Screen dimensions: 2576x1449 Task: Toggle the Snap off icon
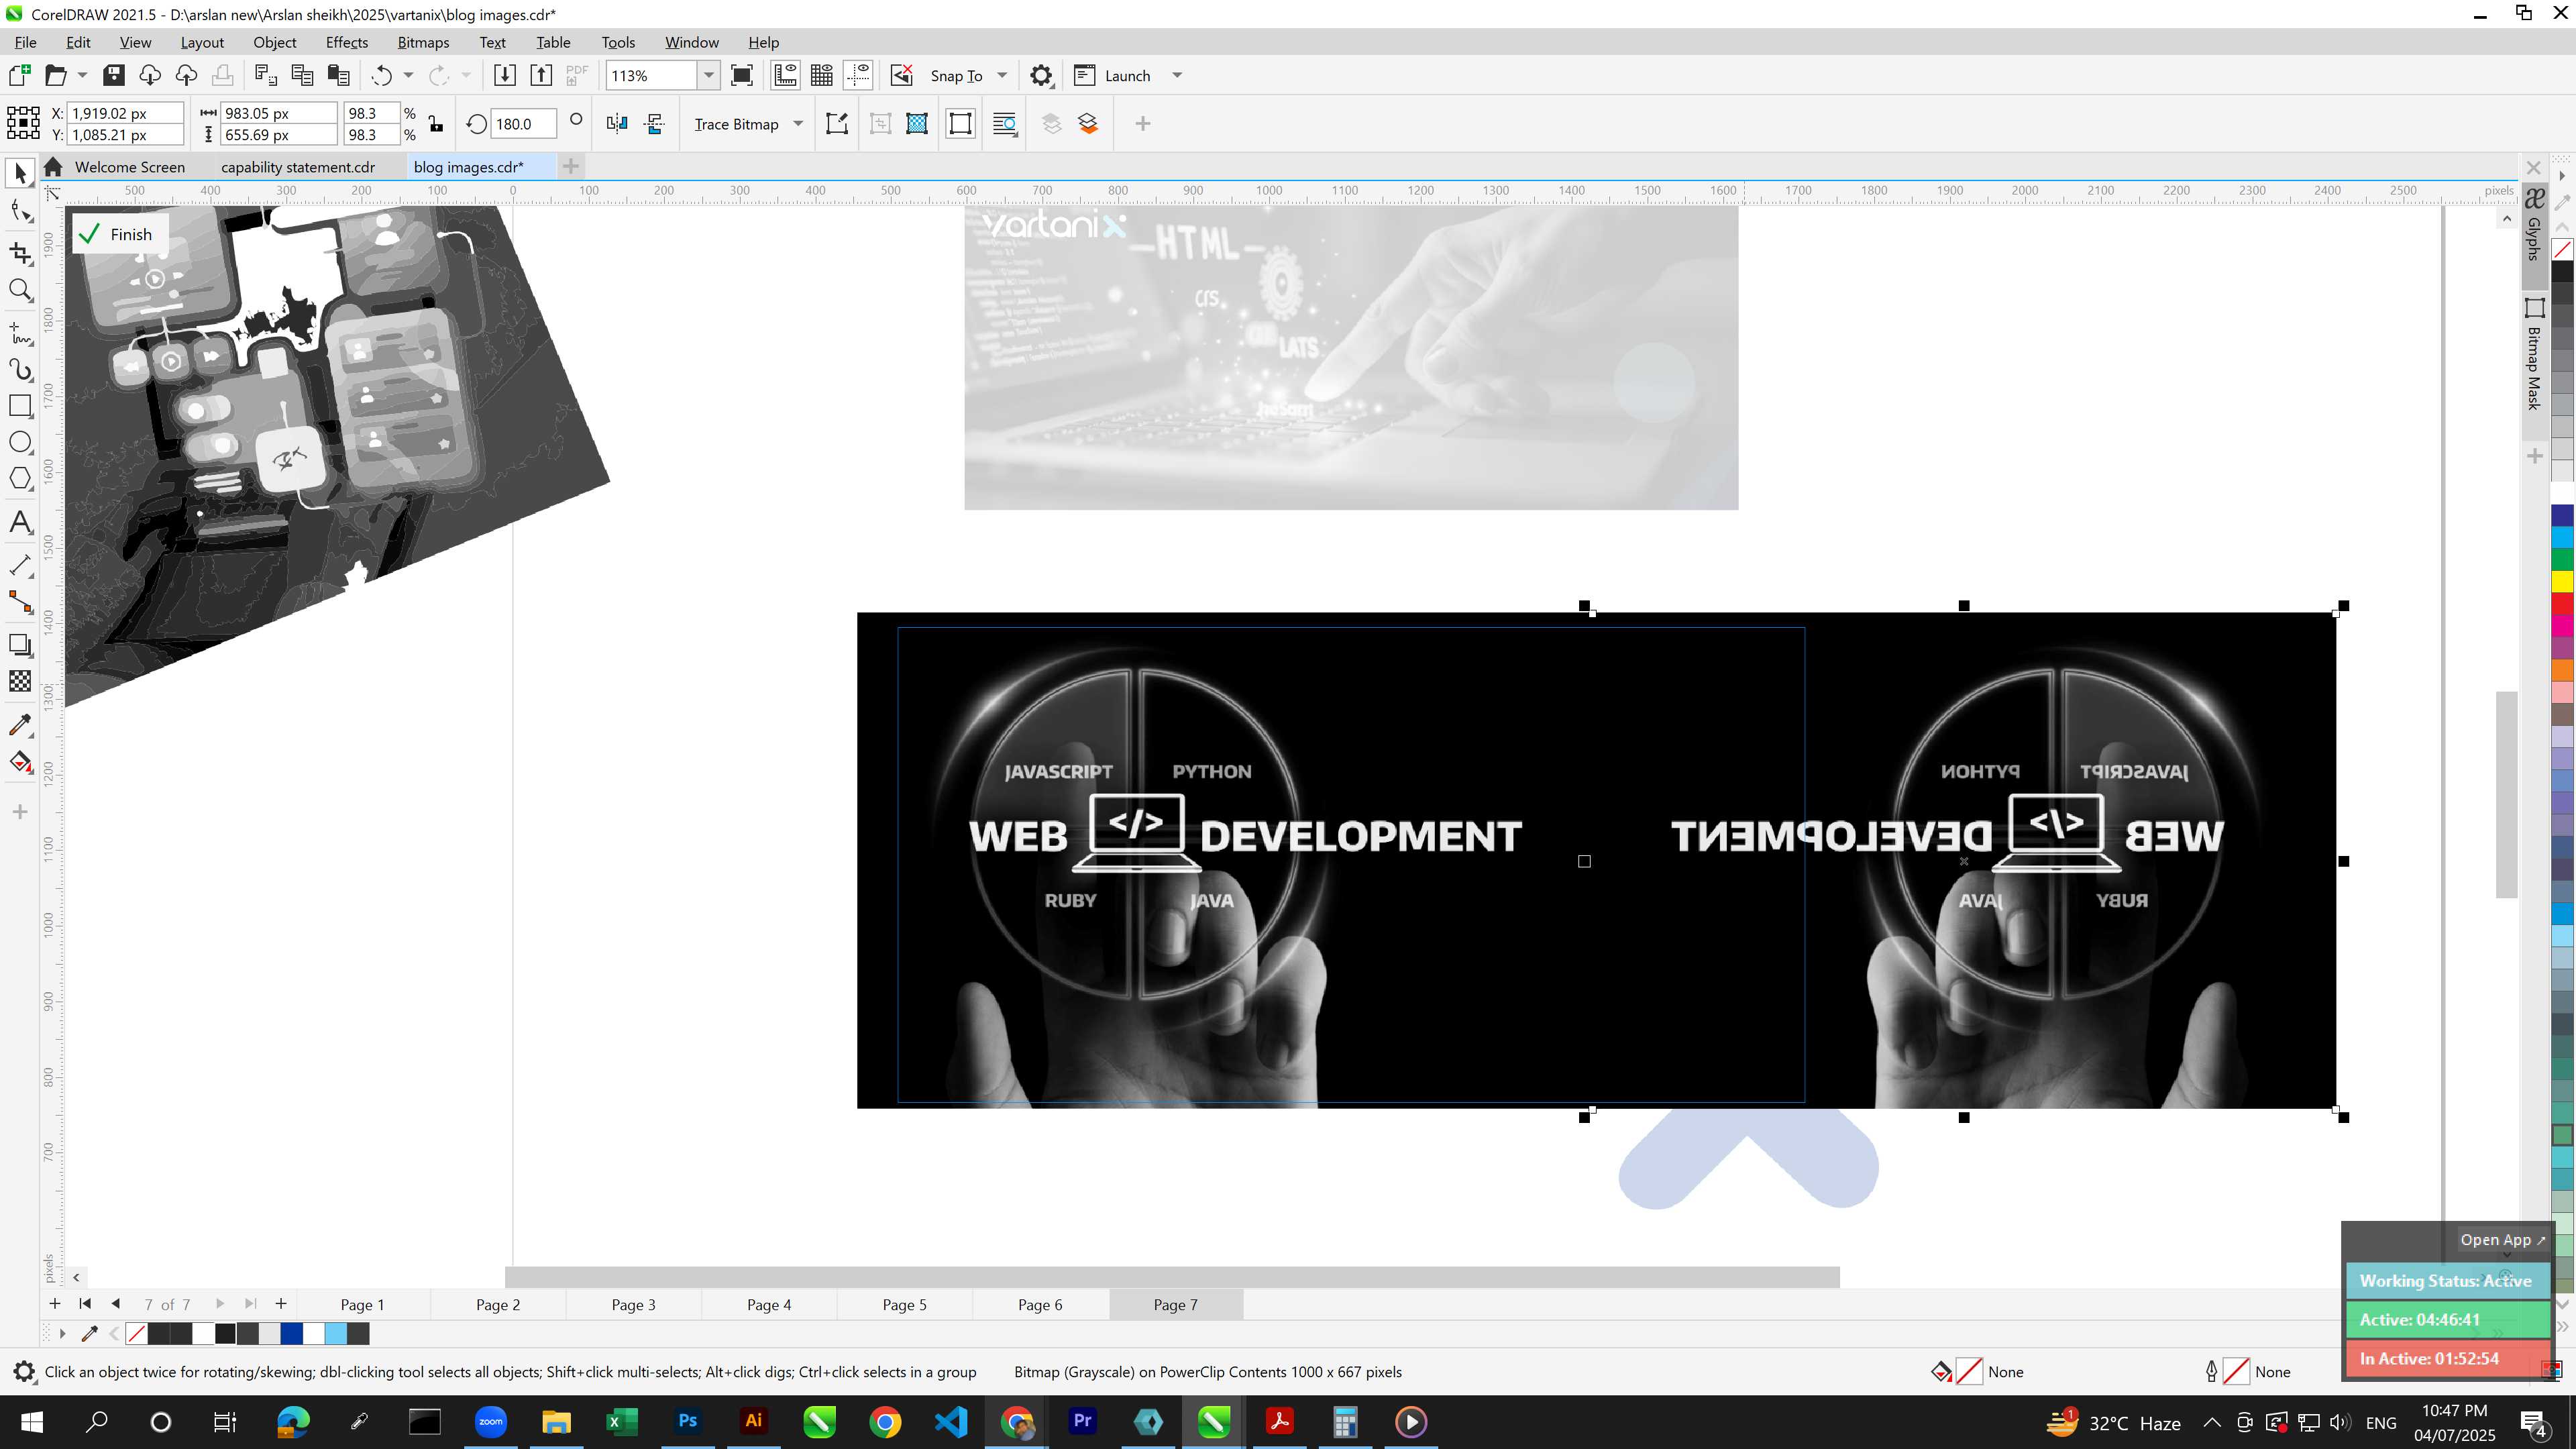902,76
